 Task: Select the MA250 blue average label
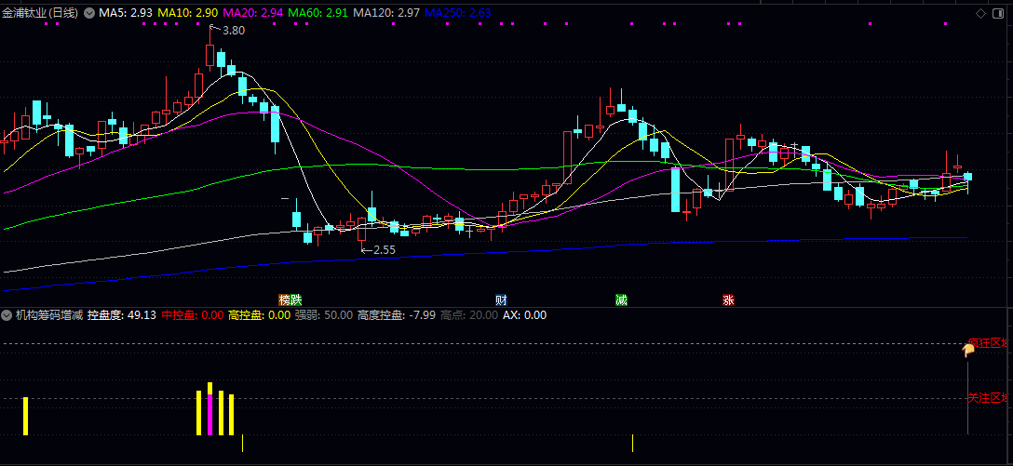(457, 13)
